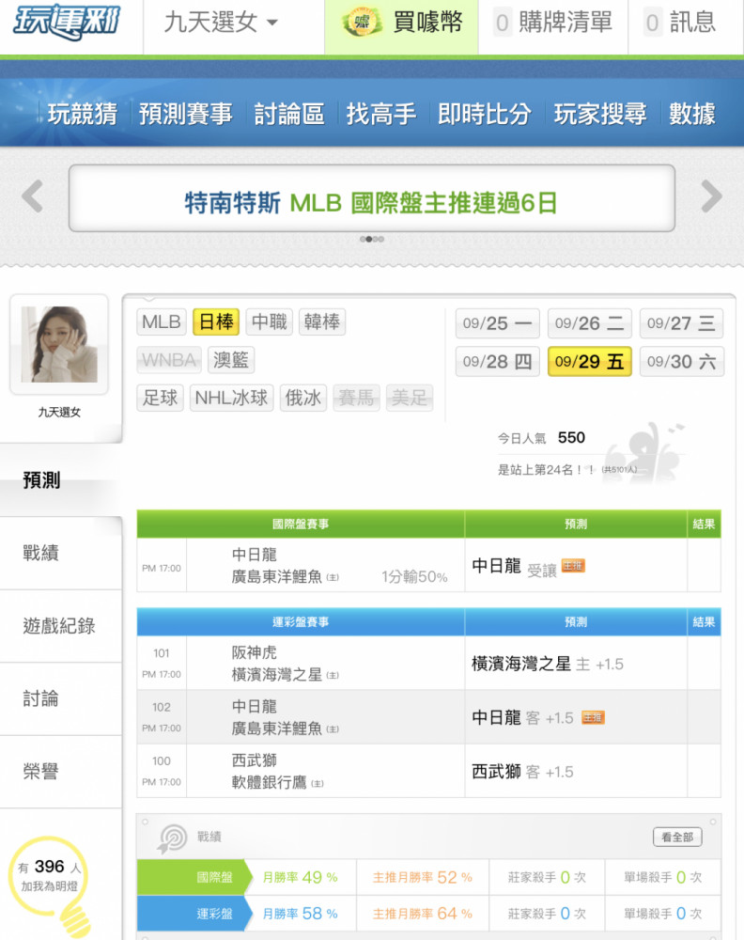This screenshot has height=940, width=744.
Task: Click 阪神虎 team name in game 101
Action: coord(254,652)
